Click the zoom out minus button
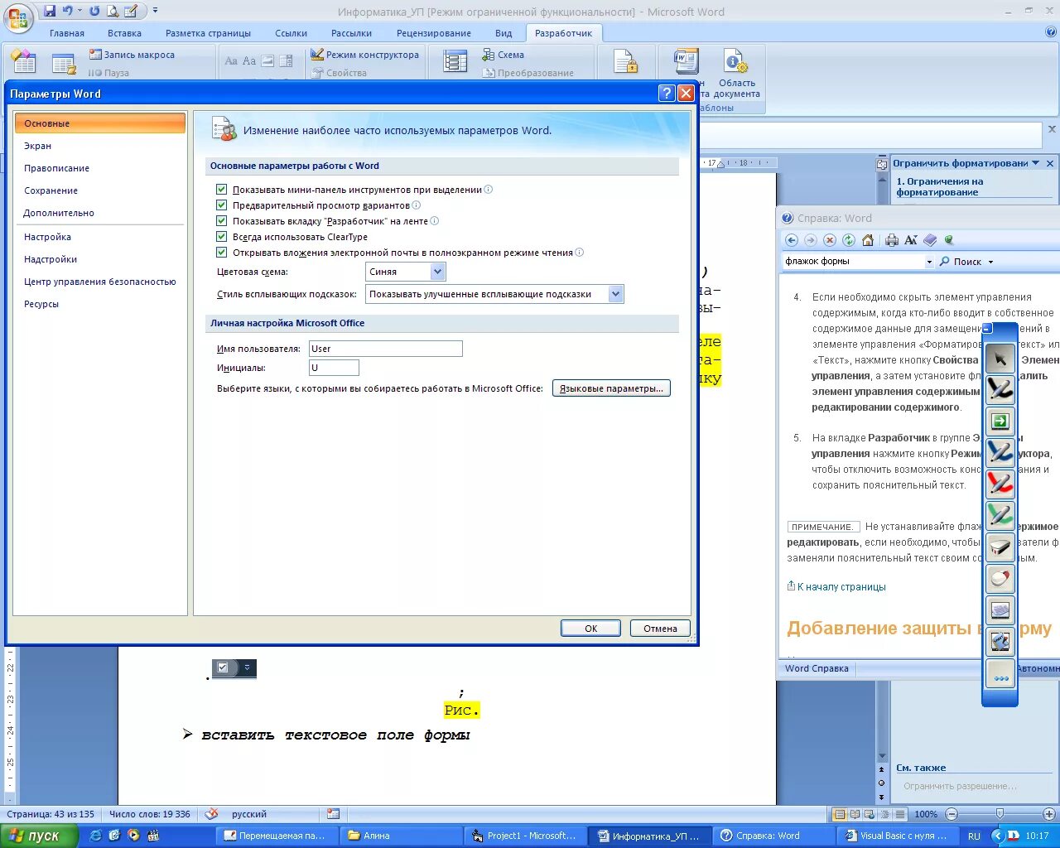Screen dimensions: 1060x848 [x=952, y=814]
